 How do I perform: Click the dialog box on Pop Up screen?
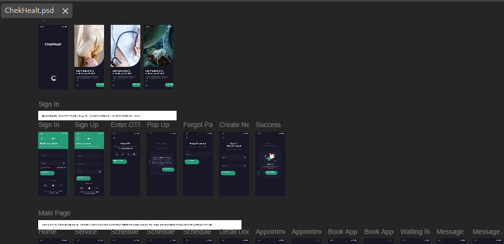(x=162, y=164)
